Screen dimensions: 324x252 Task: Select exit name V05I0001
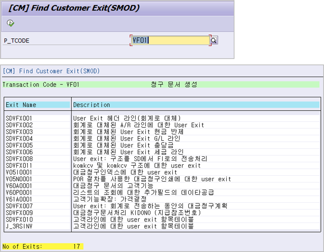[19, 172]
